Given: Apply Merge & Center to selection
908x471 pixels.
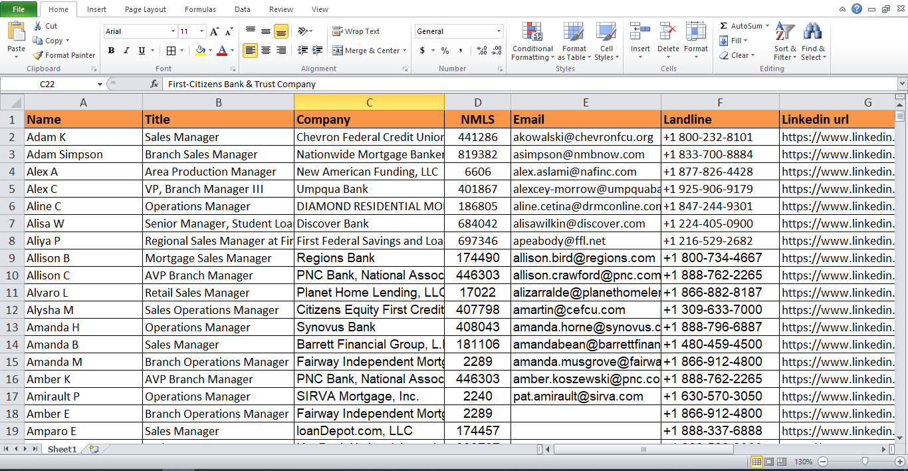Looking at the screenshot, I should pyautogui.click(x=369, y=51).
